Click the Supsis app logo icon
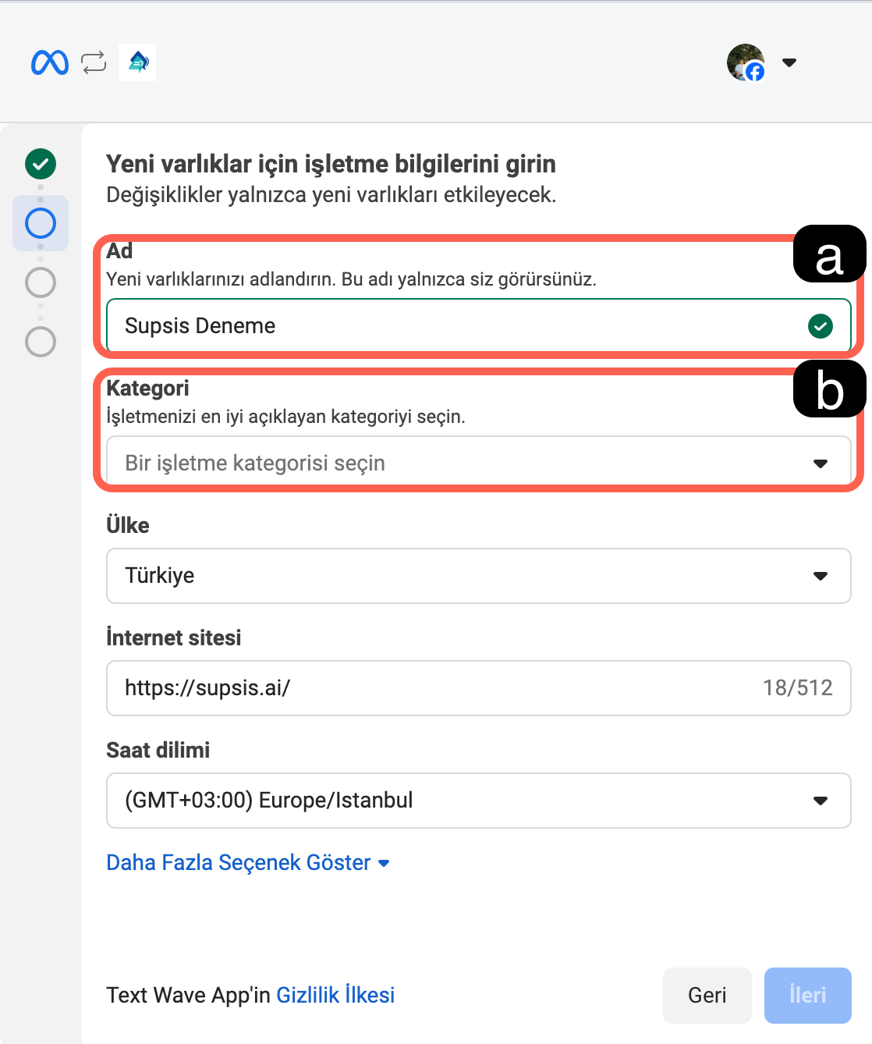The height and width of the screenshot is (1044, 872). [137, 62]
